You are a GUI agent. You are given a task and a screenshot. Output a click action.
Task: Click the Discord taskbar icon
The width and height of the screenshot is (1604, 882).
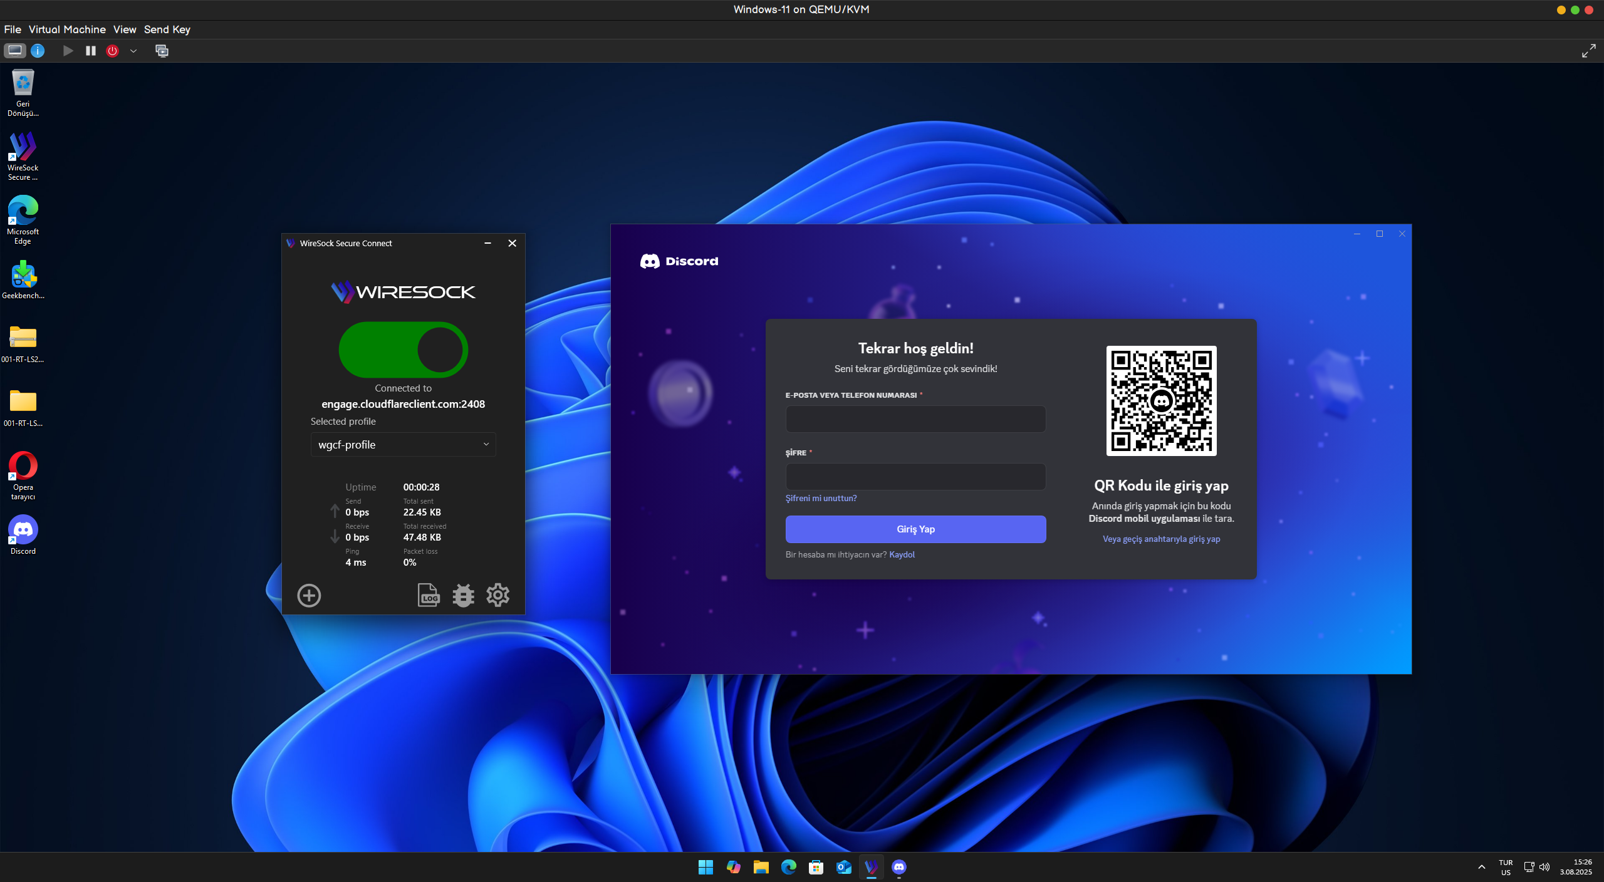pyautogui.click(x=899, y=867)
